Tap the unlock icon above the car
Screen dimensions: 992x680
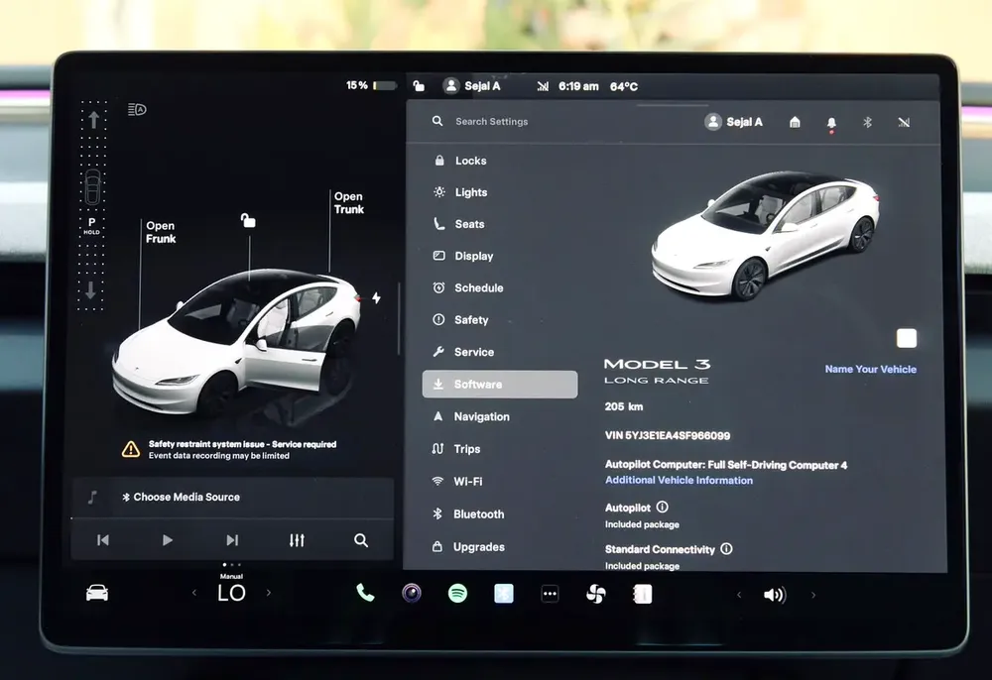tap(248, 220)
